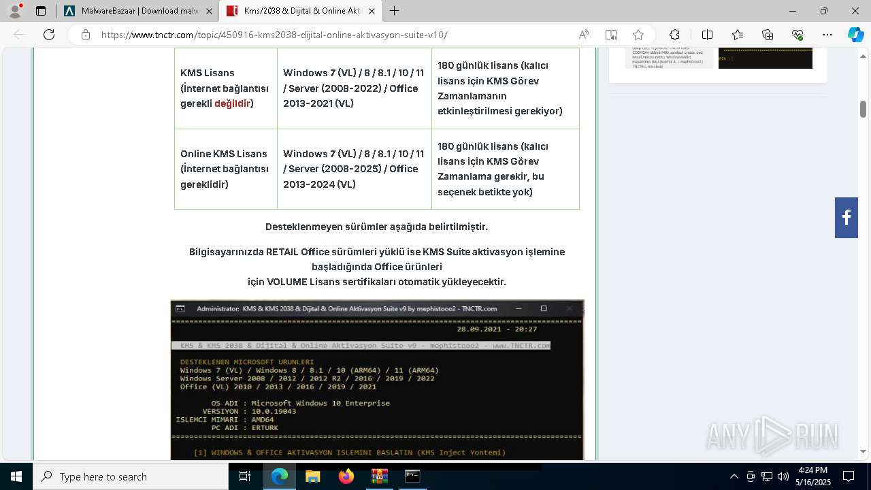Open Browser essentials icon

point(798,35)
